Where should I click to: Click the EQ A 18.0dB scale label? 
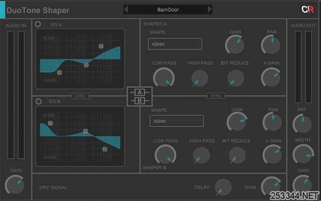click(48, 38)
